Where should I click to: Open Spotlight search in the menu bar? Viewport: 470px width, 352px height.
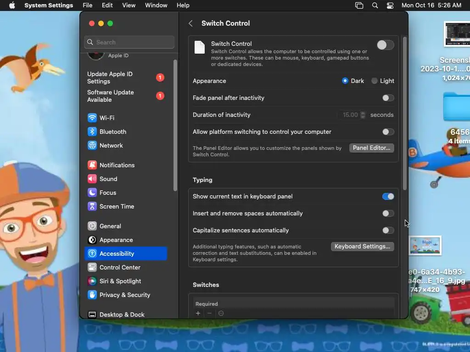375,5
